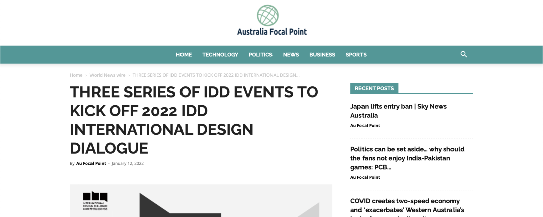
Task: Open author link under Japan lifts entry ban
Action: [x=365, y=126]
